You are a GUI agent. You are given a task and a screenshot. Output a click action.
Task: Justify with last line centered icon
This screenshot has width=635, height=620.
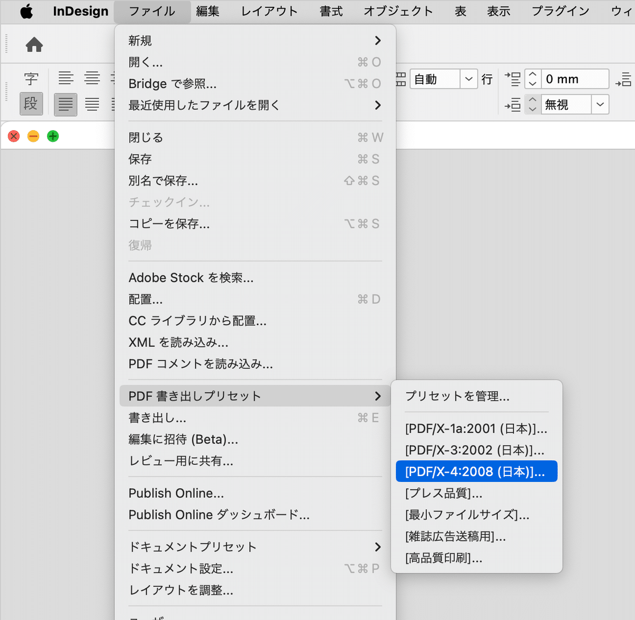click(x=92, y=104)
